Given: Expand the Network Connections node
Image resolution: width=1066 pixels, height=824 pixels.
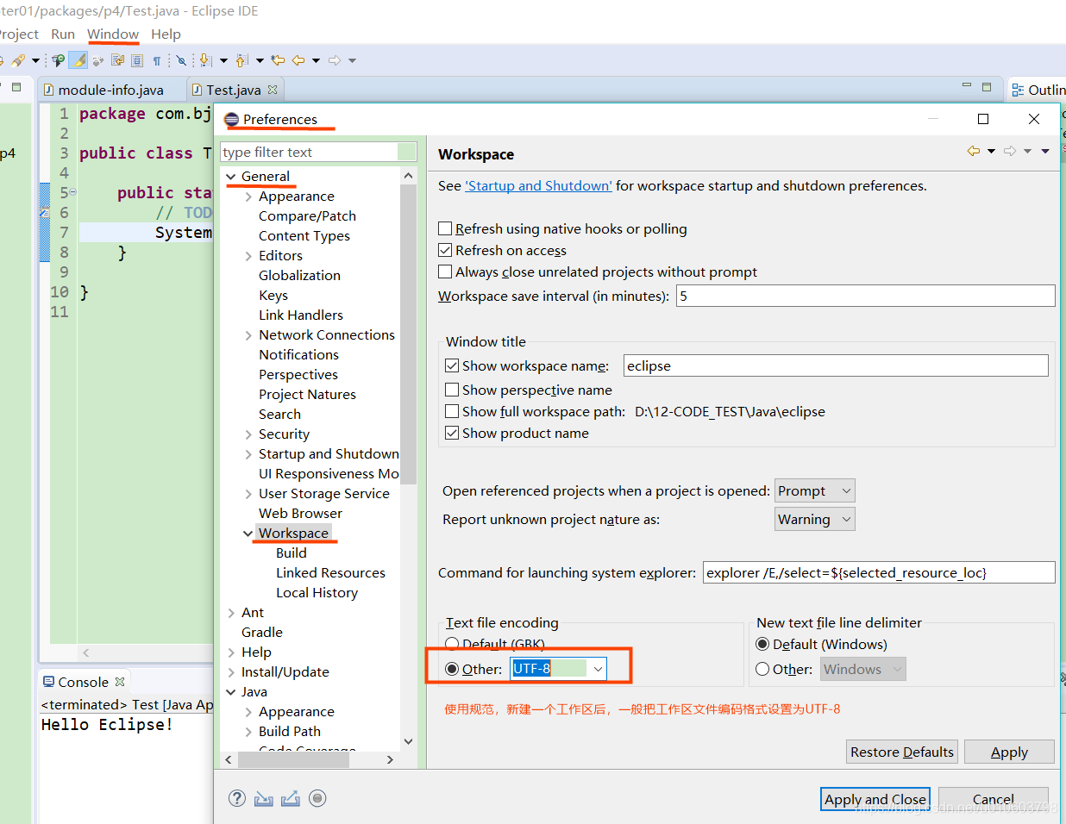Looking at the screenshot, I should tap(248, 335).
